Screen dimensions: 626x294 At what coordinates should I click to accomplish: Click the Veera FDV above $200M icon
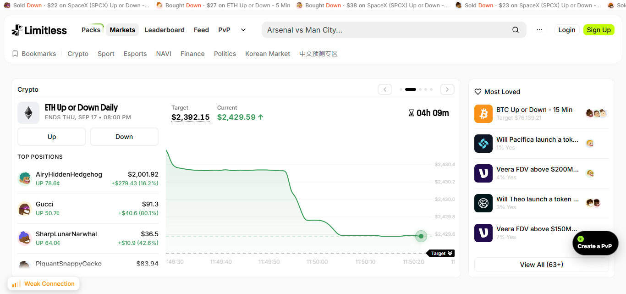tap(483, 173)
